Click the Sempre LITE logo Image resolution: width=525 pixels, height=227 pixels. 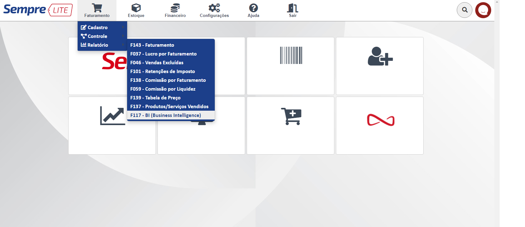[x=38, y=10]
